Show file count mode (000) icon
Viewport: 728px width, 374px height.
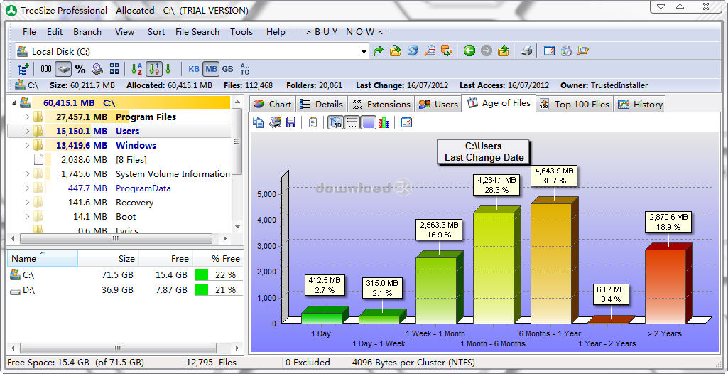(x=46, y=69)
